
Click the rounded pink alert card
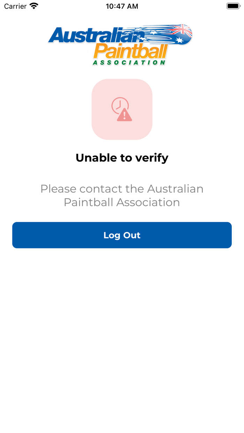coord(122,109)
